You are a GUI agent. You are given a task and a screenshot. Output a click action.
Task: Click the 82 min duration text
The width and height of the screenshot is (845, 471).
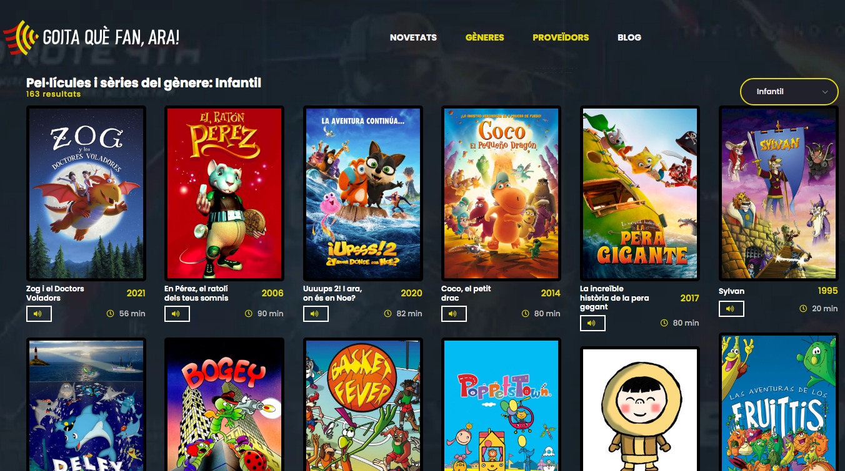coord(409,314)
